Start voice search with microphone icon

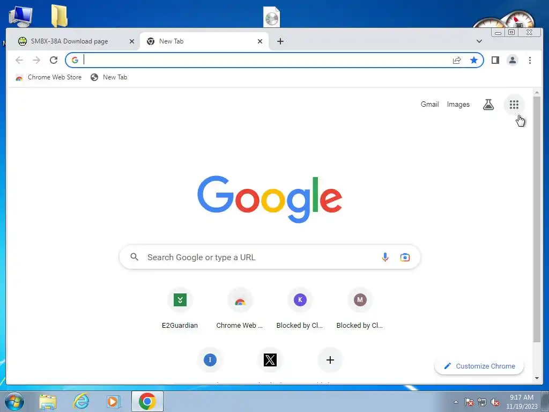point(385,257)
